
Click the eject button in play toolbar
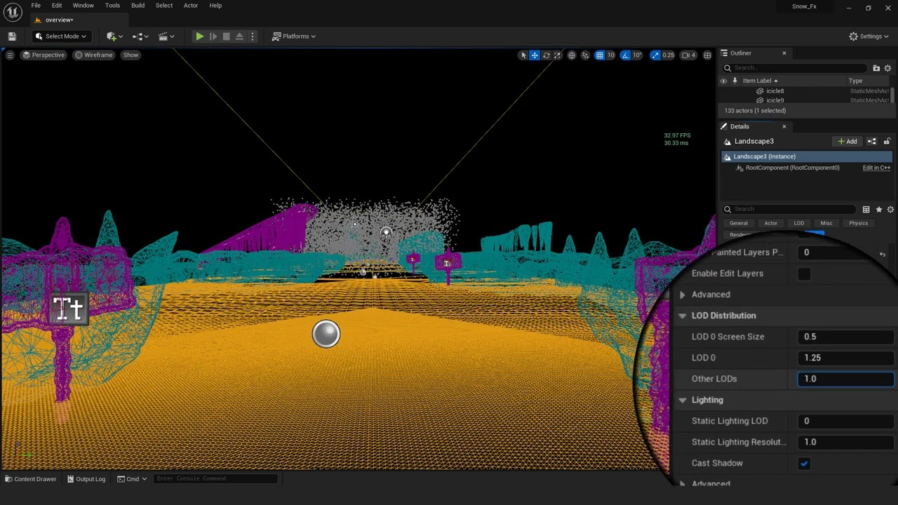239,36
